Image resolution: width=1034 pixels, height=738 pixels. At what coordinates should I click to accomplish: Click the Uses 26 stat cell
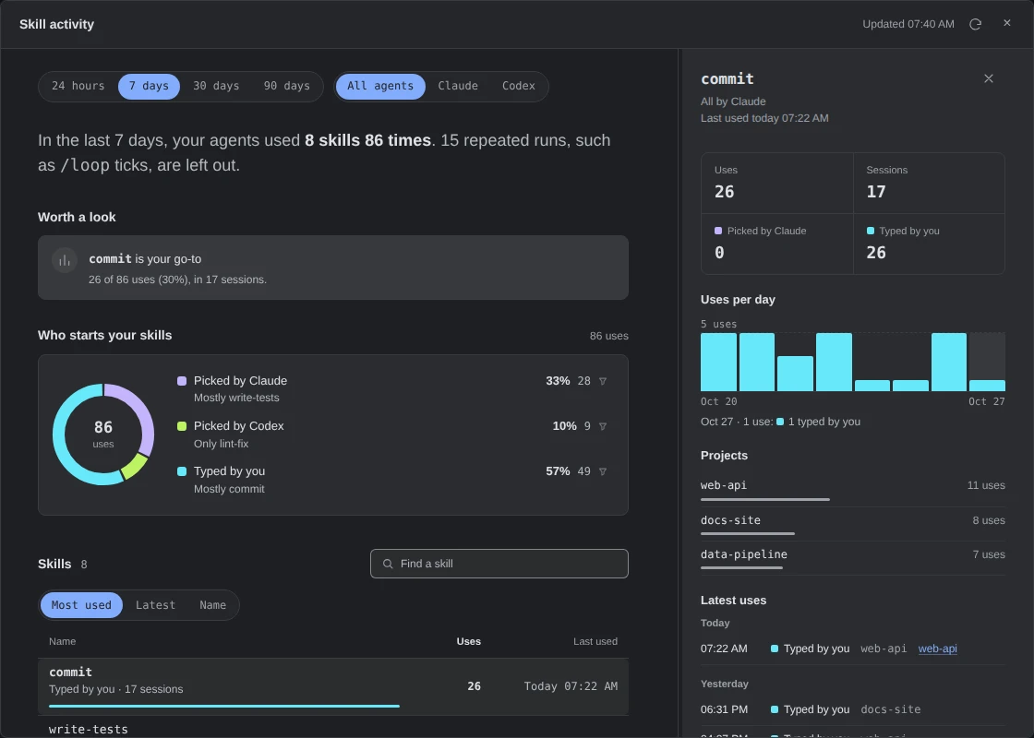click(777, 184)
